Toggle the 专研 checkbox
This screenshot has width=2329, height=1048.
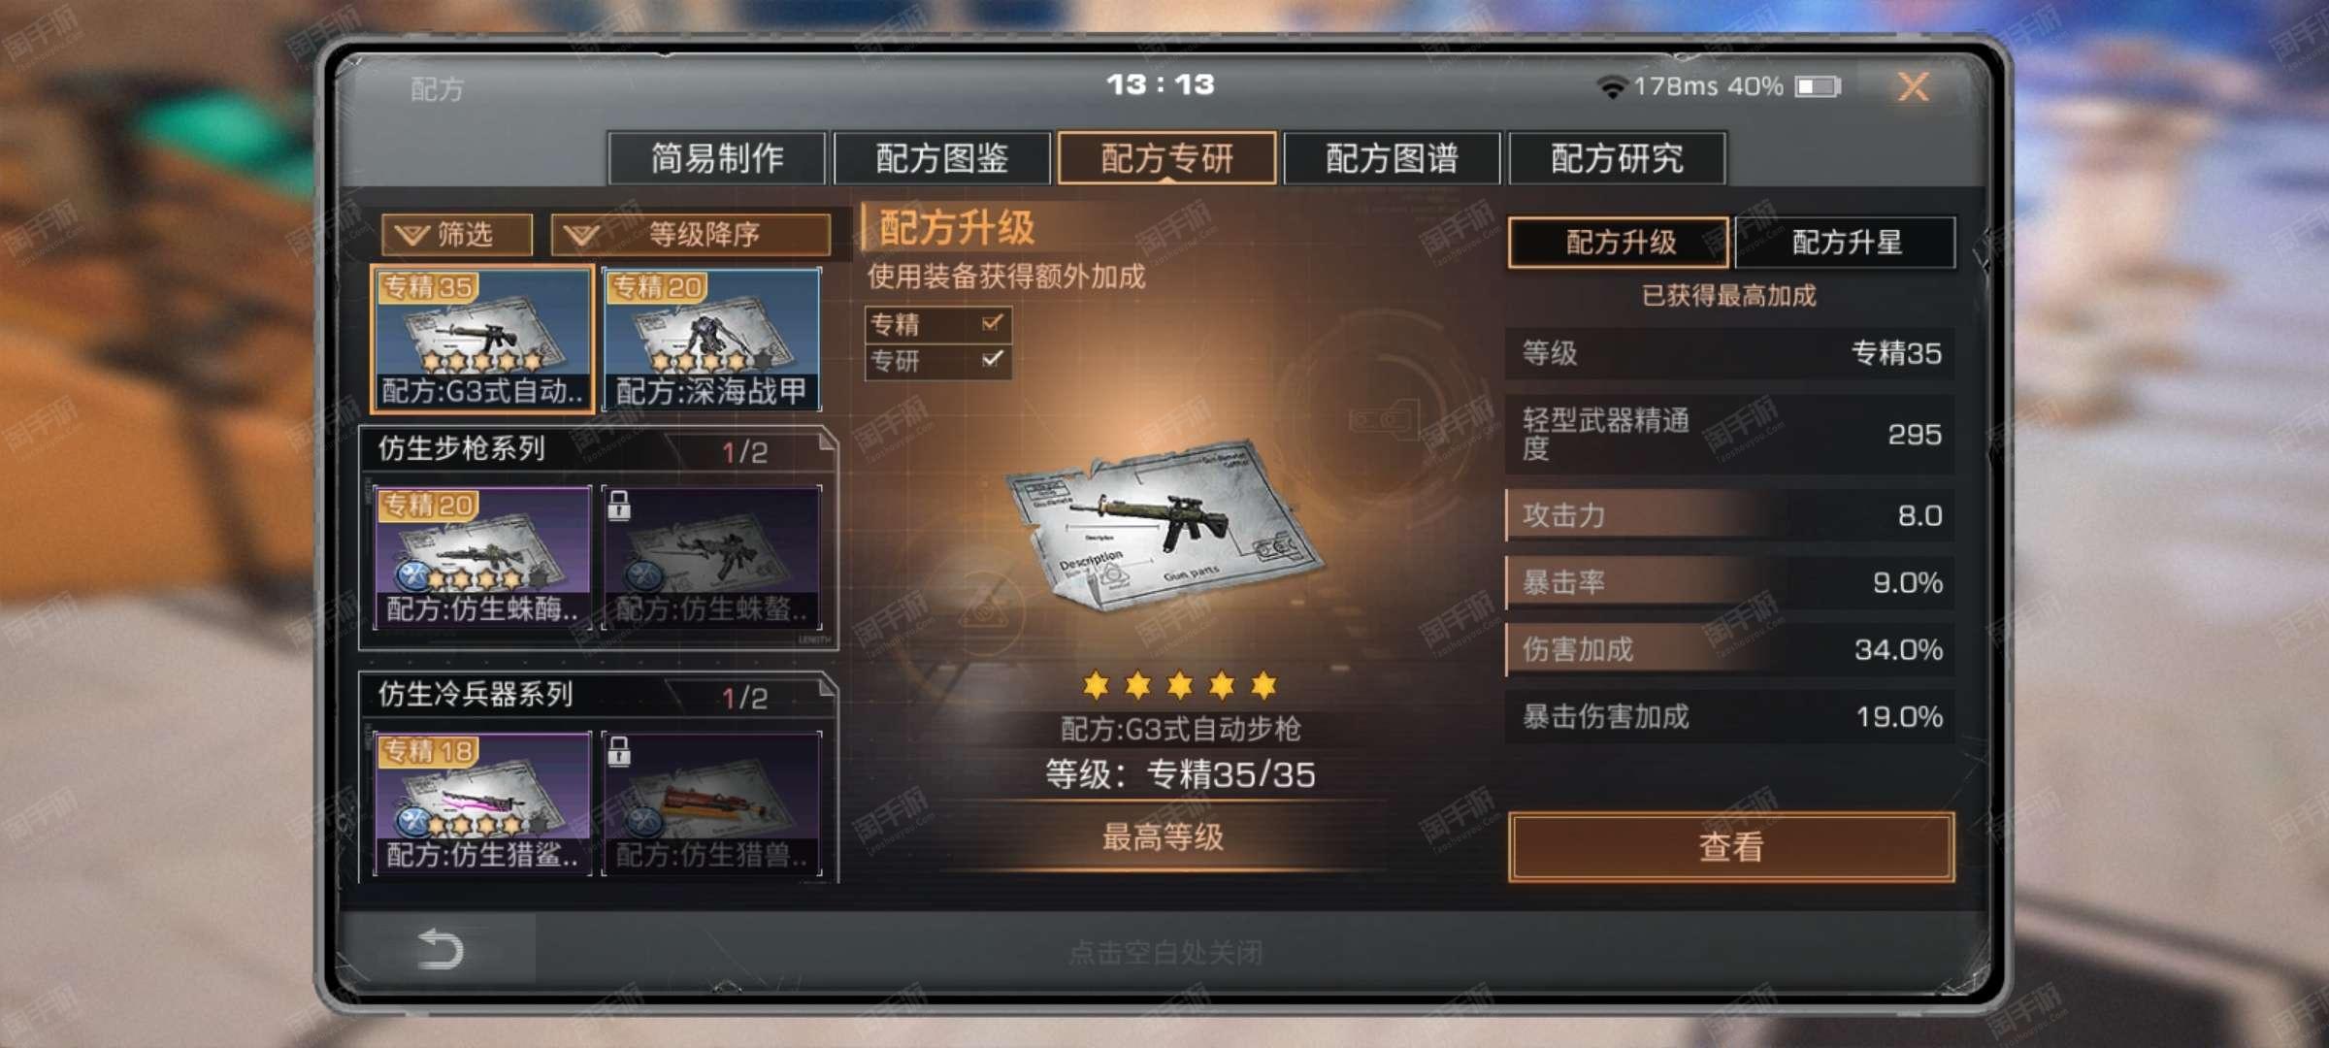point(992,360)
